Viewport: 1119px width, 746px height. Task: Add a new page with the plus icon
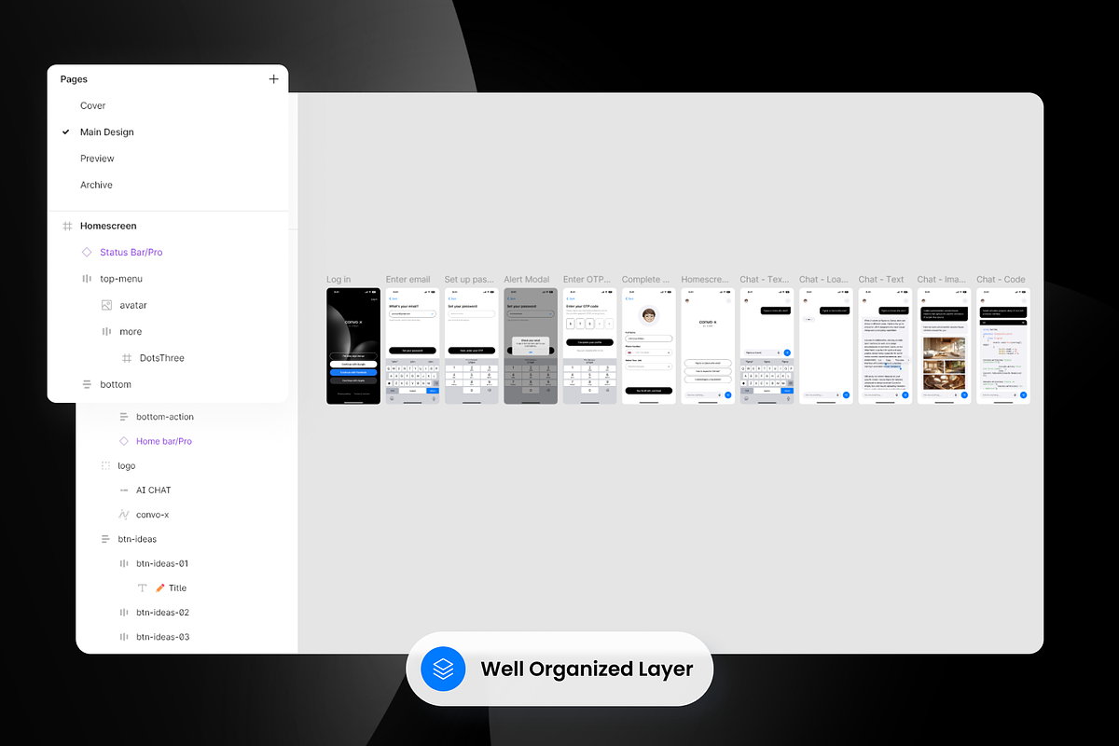point(273,79)
